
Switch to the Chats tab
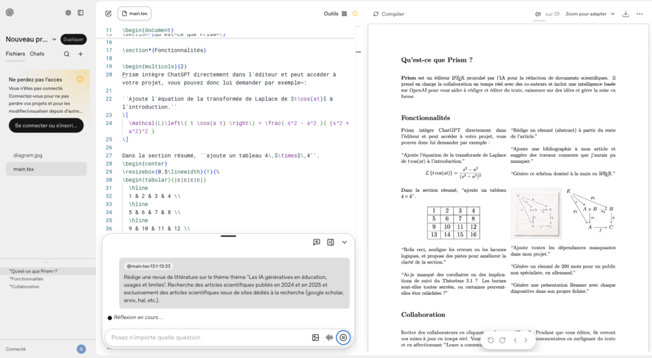(37, 54)
